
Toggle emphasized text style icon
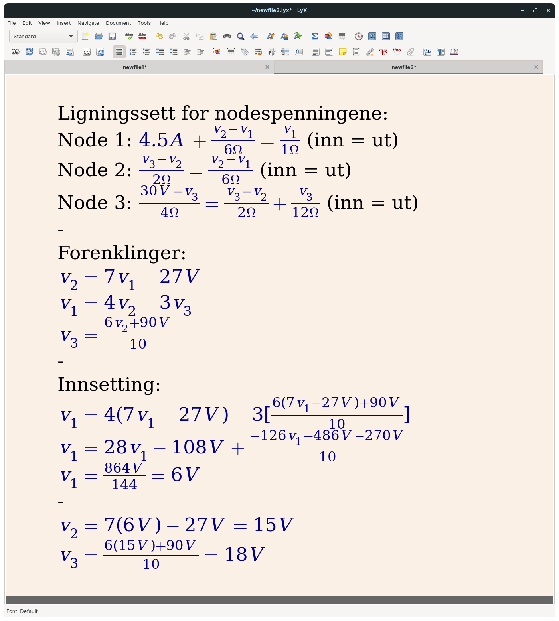click(x=271, y=36)
